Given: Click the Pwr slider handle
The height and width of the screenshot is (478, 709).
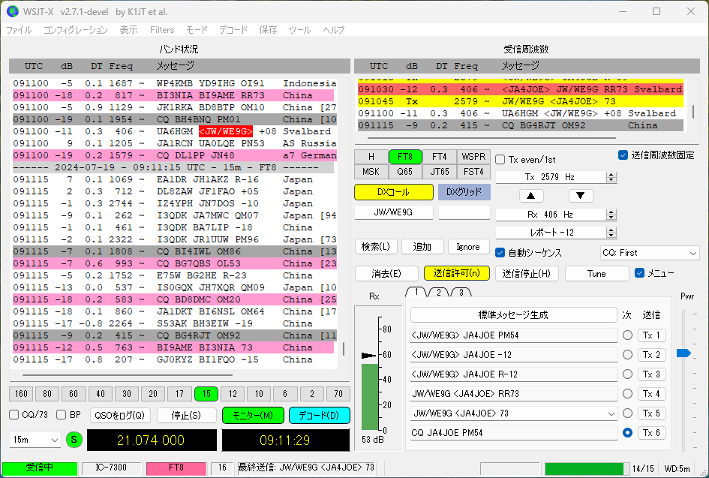Looking at the screenshot, I should coord(683,353).
